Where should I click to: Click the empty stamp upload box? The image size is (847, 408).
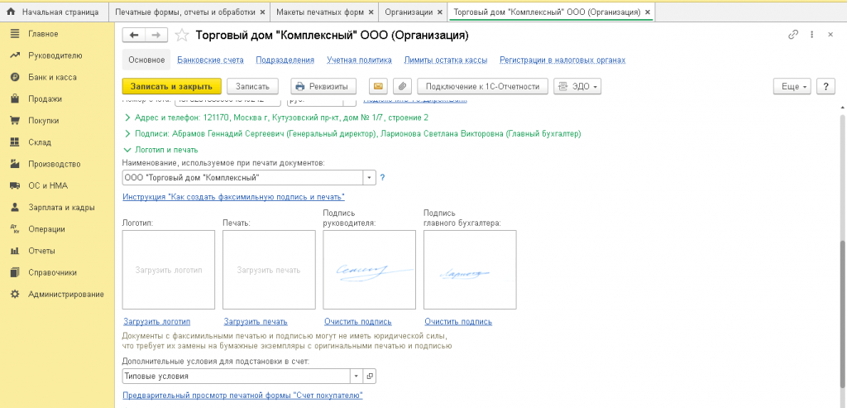[269, 270]
